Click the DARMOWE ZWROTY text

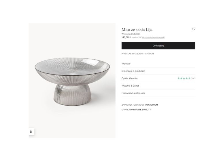click(141, 110)
